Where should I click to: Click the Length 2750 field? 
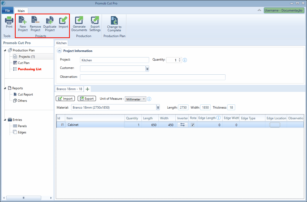[183, 107]
